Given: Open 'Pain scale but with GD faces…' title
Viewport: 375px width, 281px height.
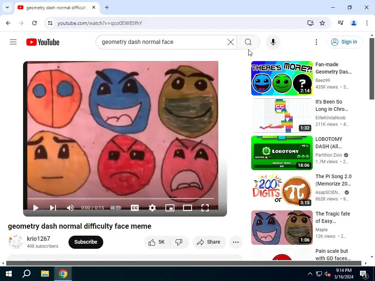Looking at the screenshot, I should click(333, 255).
